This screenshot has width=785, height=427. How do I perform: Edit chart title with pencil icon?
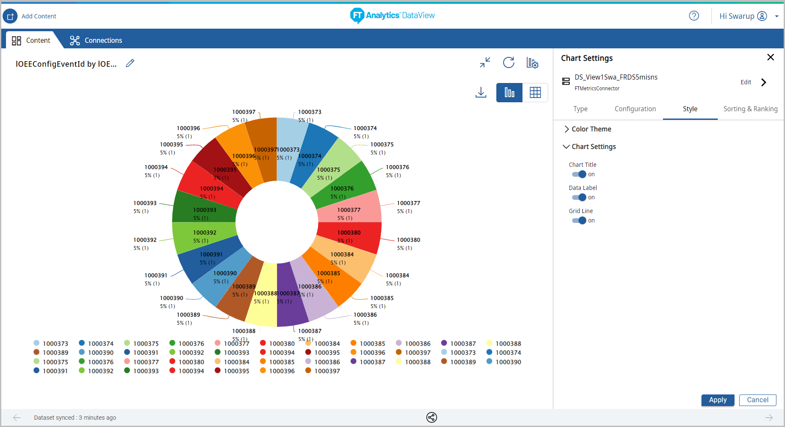(130, 63)
